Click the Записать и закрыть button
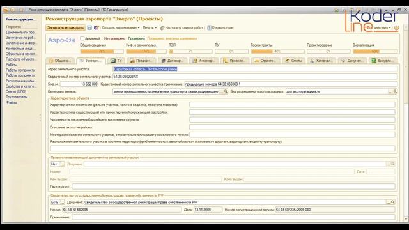Screen dimensions: 409x230 (x=65, y=27)
